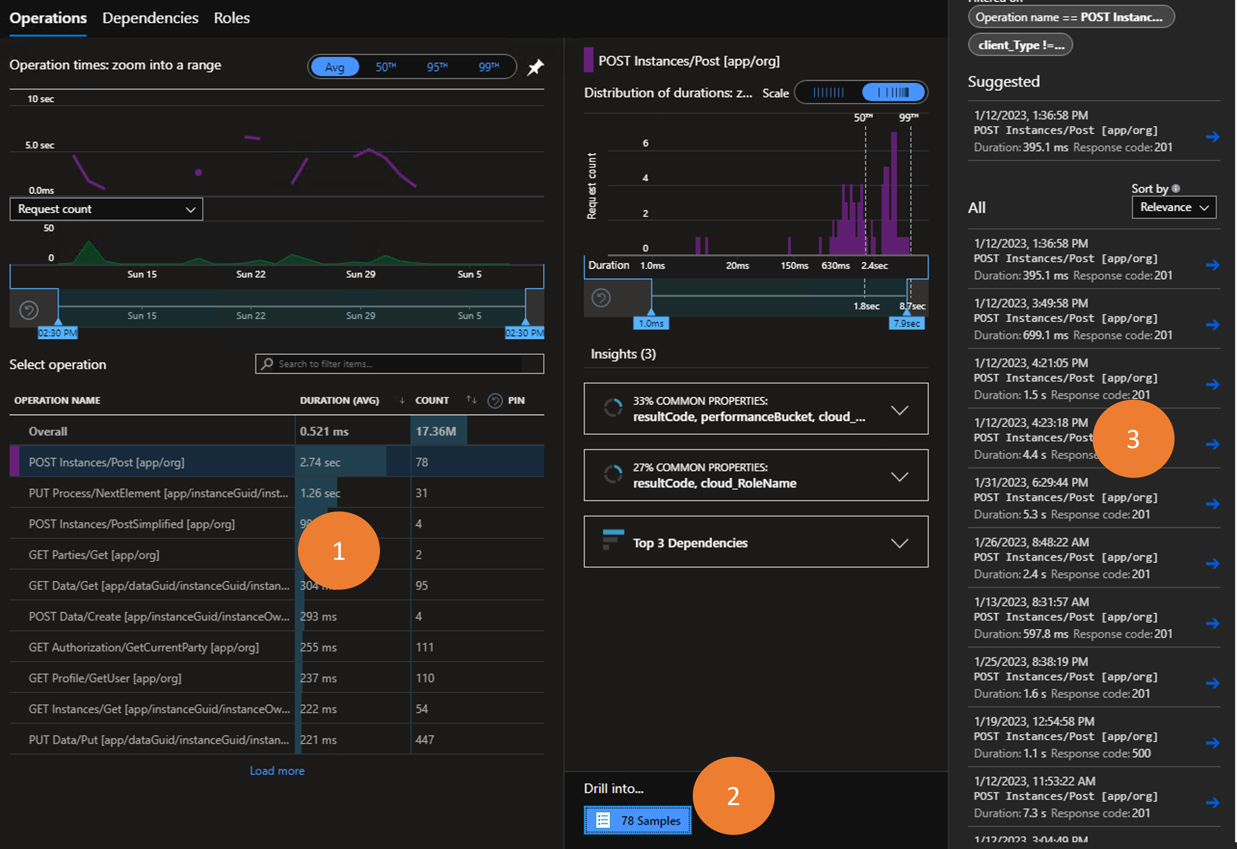Click the Load more link
This screenshot has height=849, width=1237.
pos(277,770)
